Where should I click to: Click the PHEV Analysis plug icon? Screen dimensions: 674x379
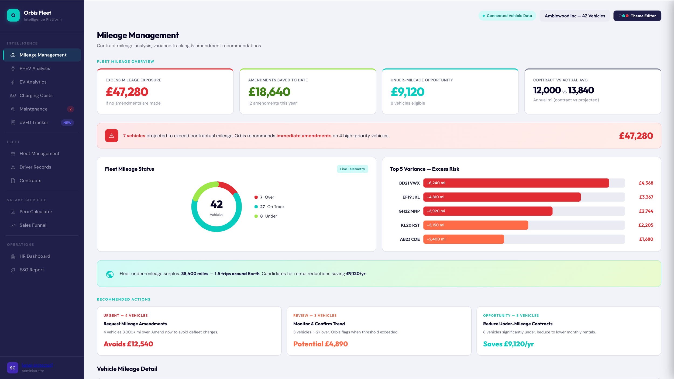click(13, 68)
